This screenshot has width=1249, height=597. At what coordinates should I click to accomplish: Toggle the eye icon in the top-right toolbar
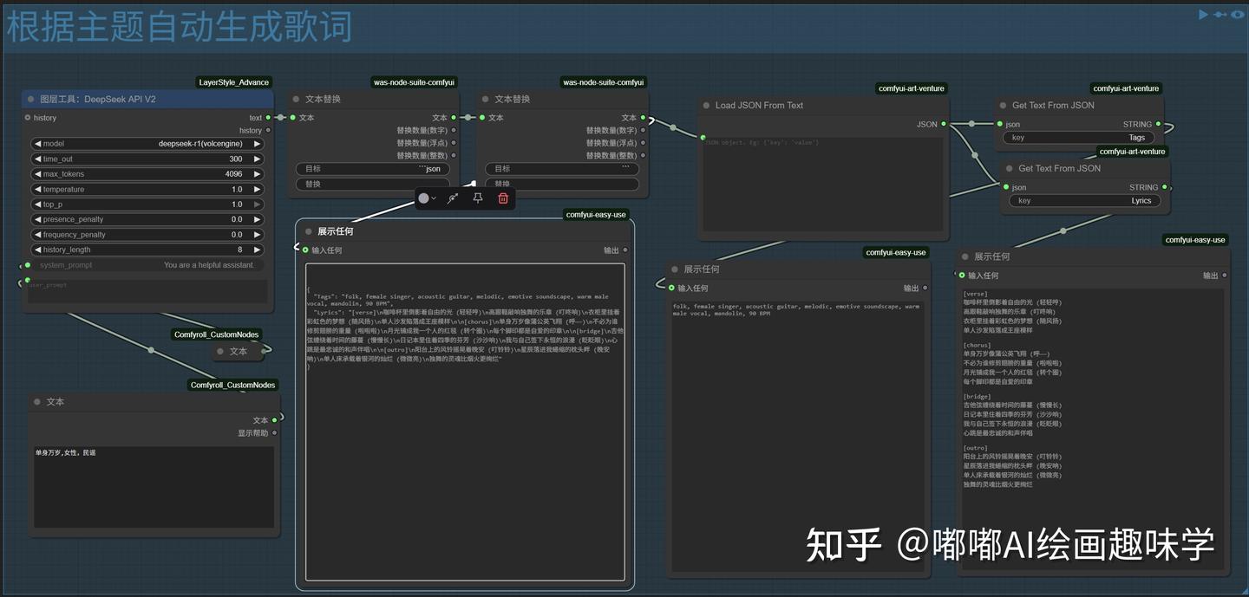1239,14
